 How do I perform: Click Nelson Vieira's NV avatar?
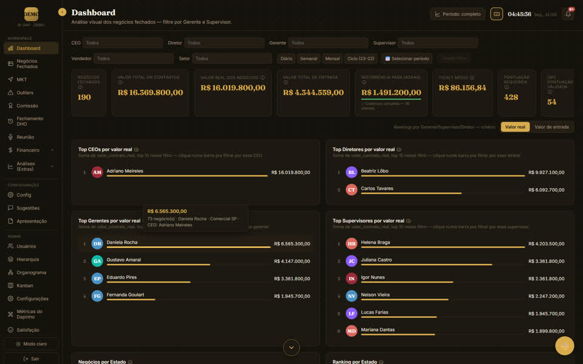coord(352,296)
